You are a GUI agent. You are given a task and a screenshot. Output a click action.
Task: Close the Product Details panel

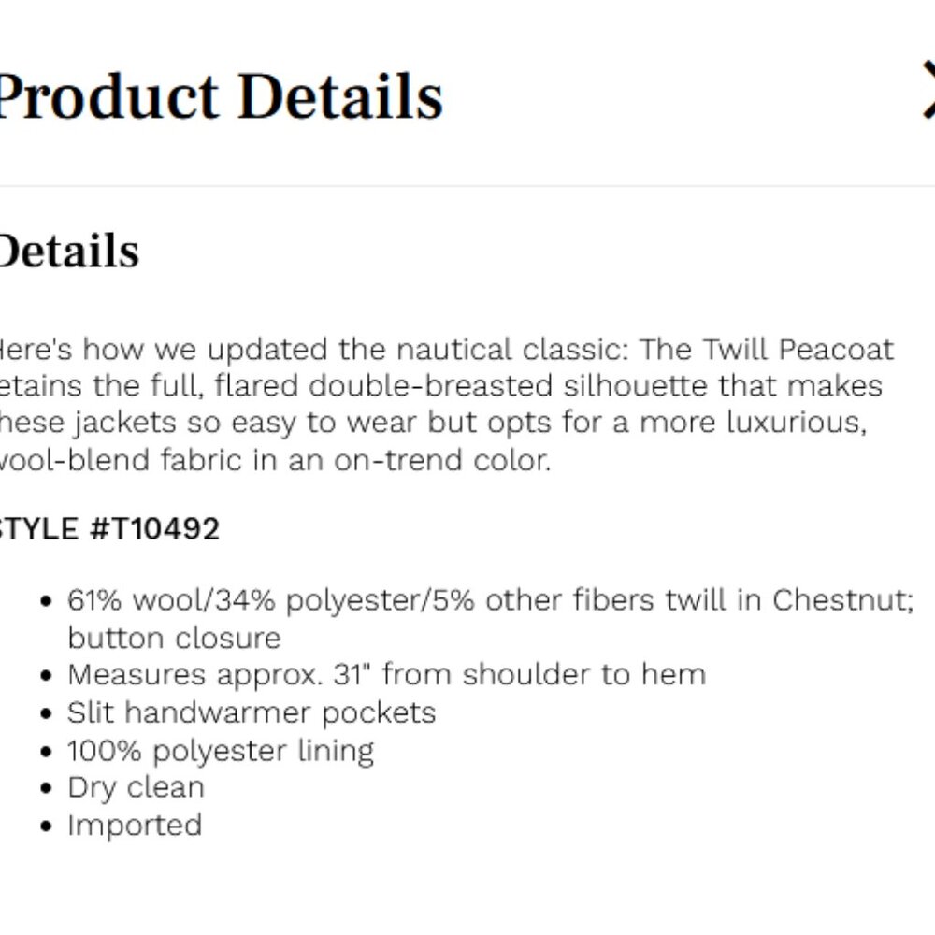tap(928, 91)
